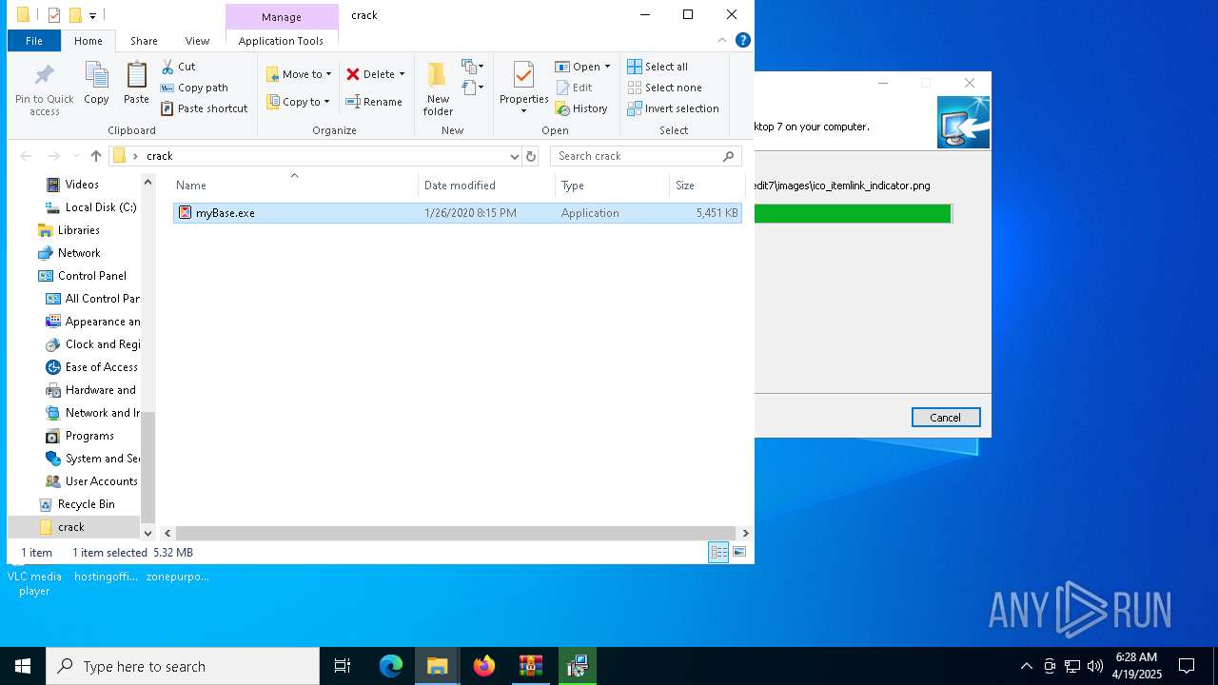
Task: Click Select none
Action: (x=664, y=88)
